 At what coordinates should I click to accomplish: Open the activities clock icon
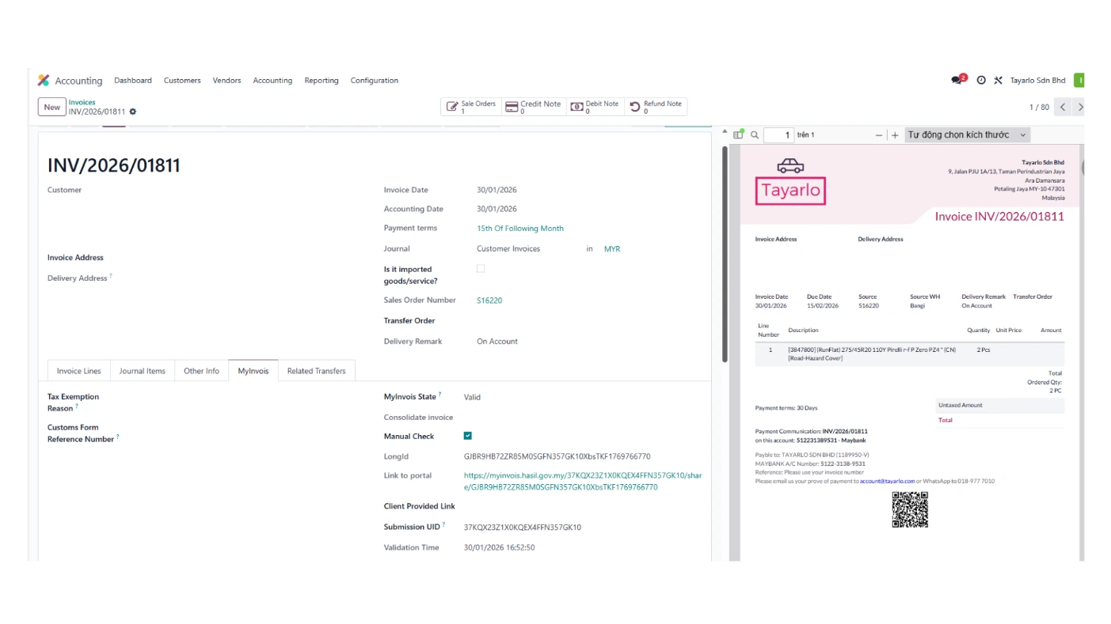coord(981,80)
